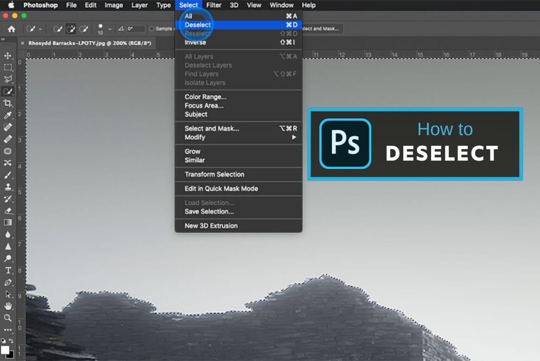This screenshot has height=361, width=540.
Task: Choose Inverse from the Select menu
Action: [x=238, y=42]
